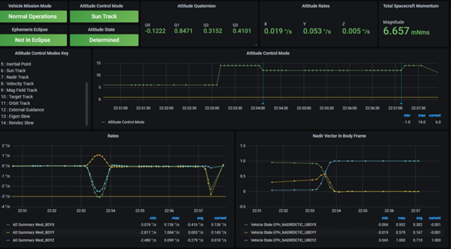This screenshot has width=451, height=249.
Task: Click the '8 : Velocity Track' key entry
Action: 17,84
